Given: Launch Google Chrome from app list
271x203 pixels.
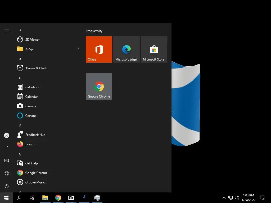Looking at the screenshot, I should coord(48,173).
